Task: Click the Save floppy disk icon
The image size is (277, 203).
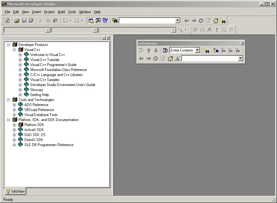Action: tap(24, 21)
